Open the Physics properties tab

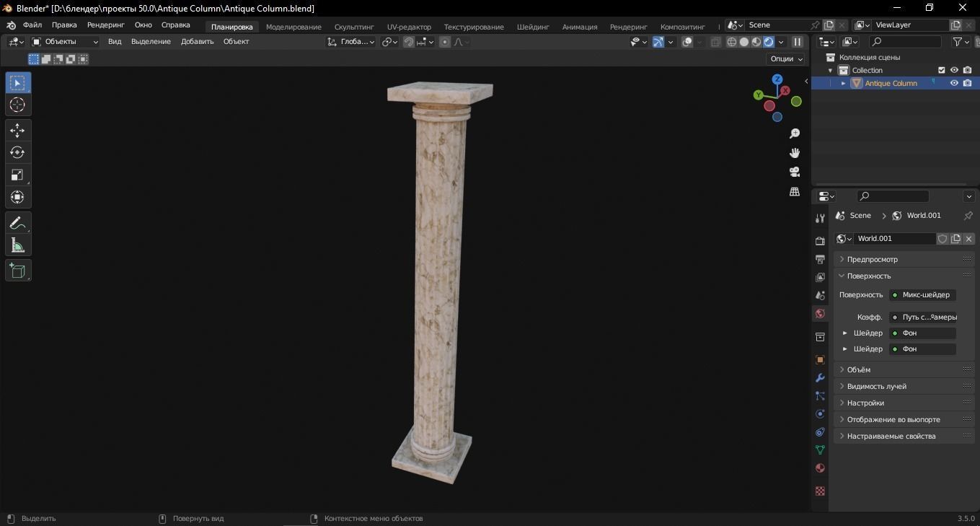(x=820, y=414)
